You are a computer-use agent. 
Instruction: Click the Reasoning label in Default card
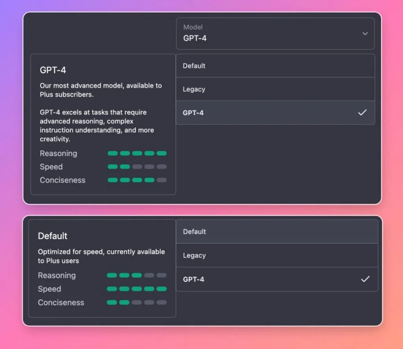pos(57,275)
